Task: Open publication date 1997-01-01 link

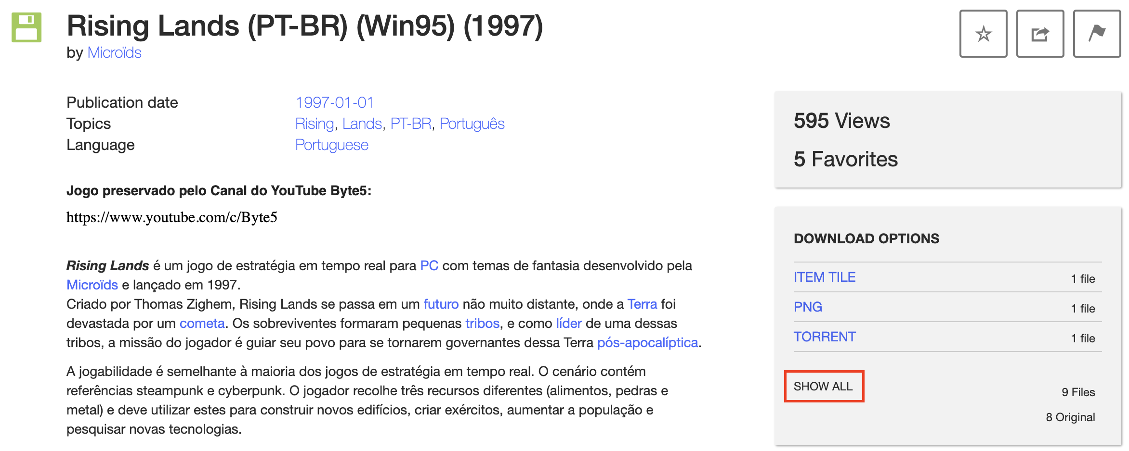Action: (x=334, y=102)
